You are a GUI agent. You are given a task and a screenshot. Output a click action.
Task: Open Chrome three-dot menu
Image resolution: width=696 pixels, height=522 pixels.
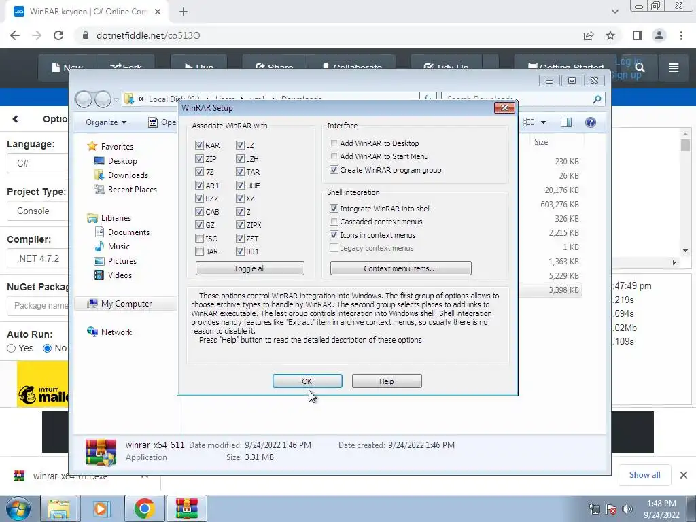681,35
